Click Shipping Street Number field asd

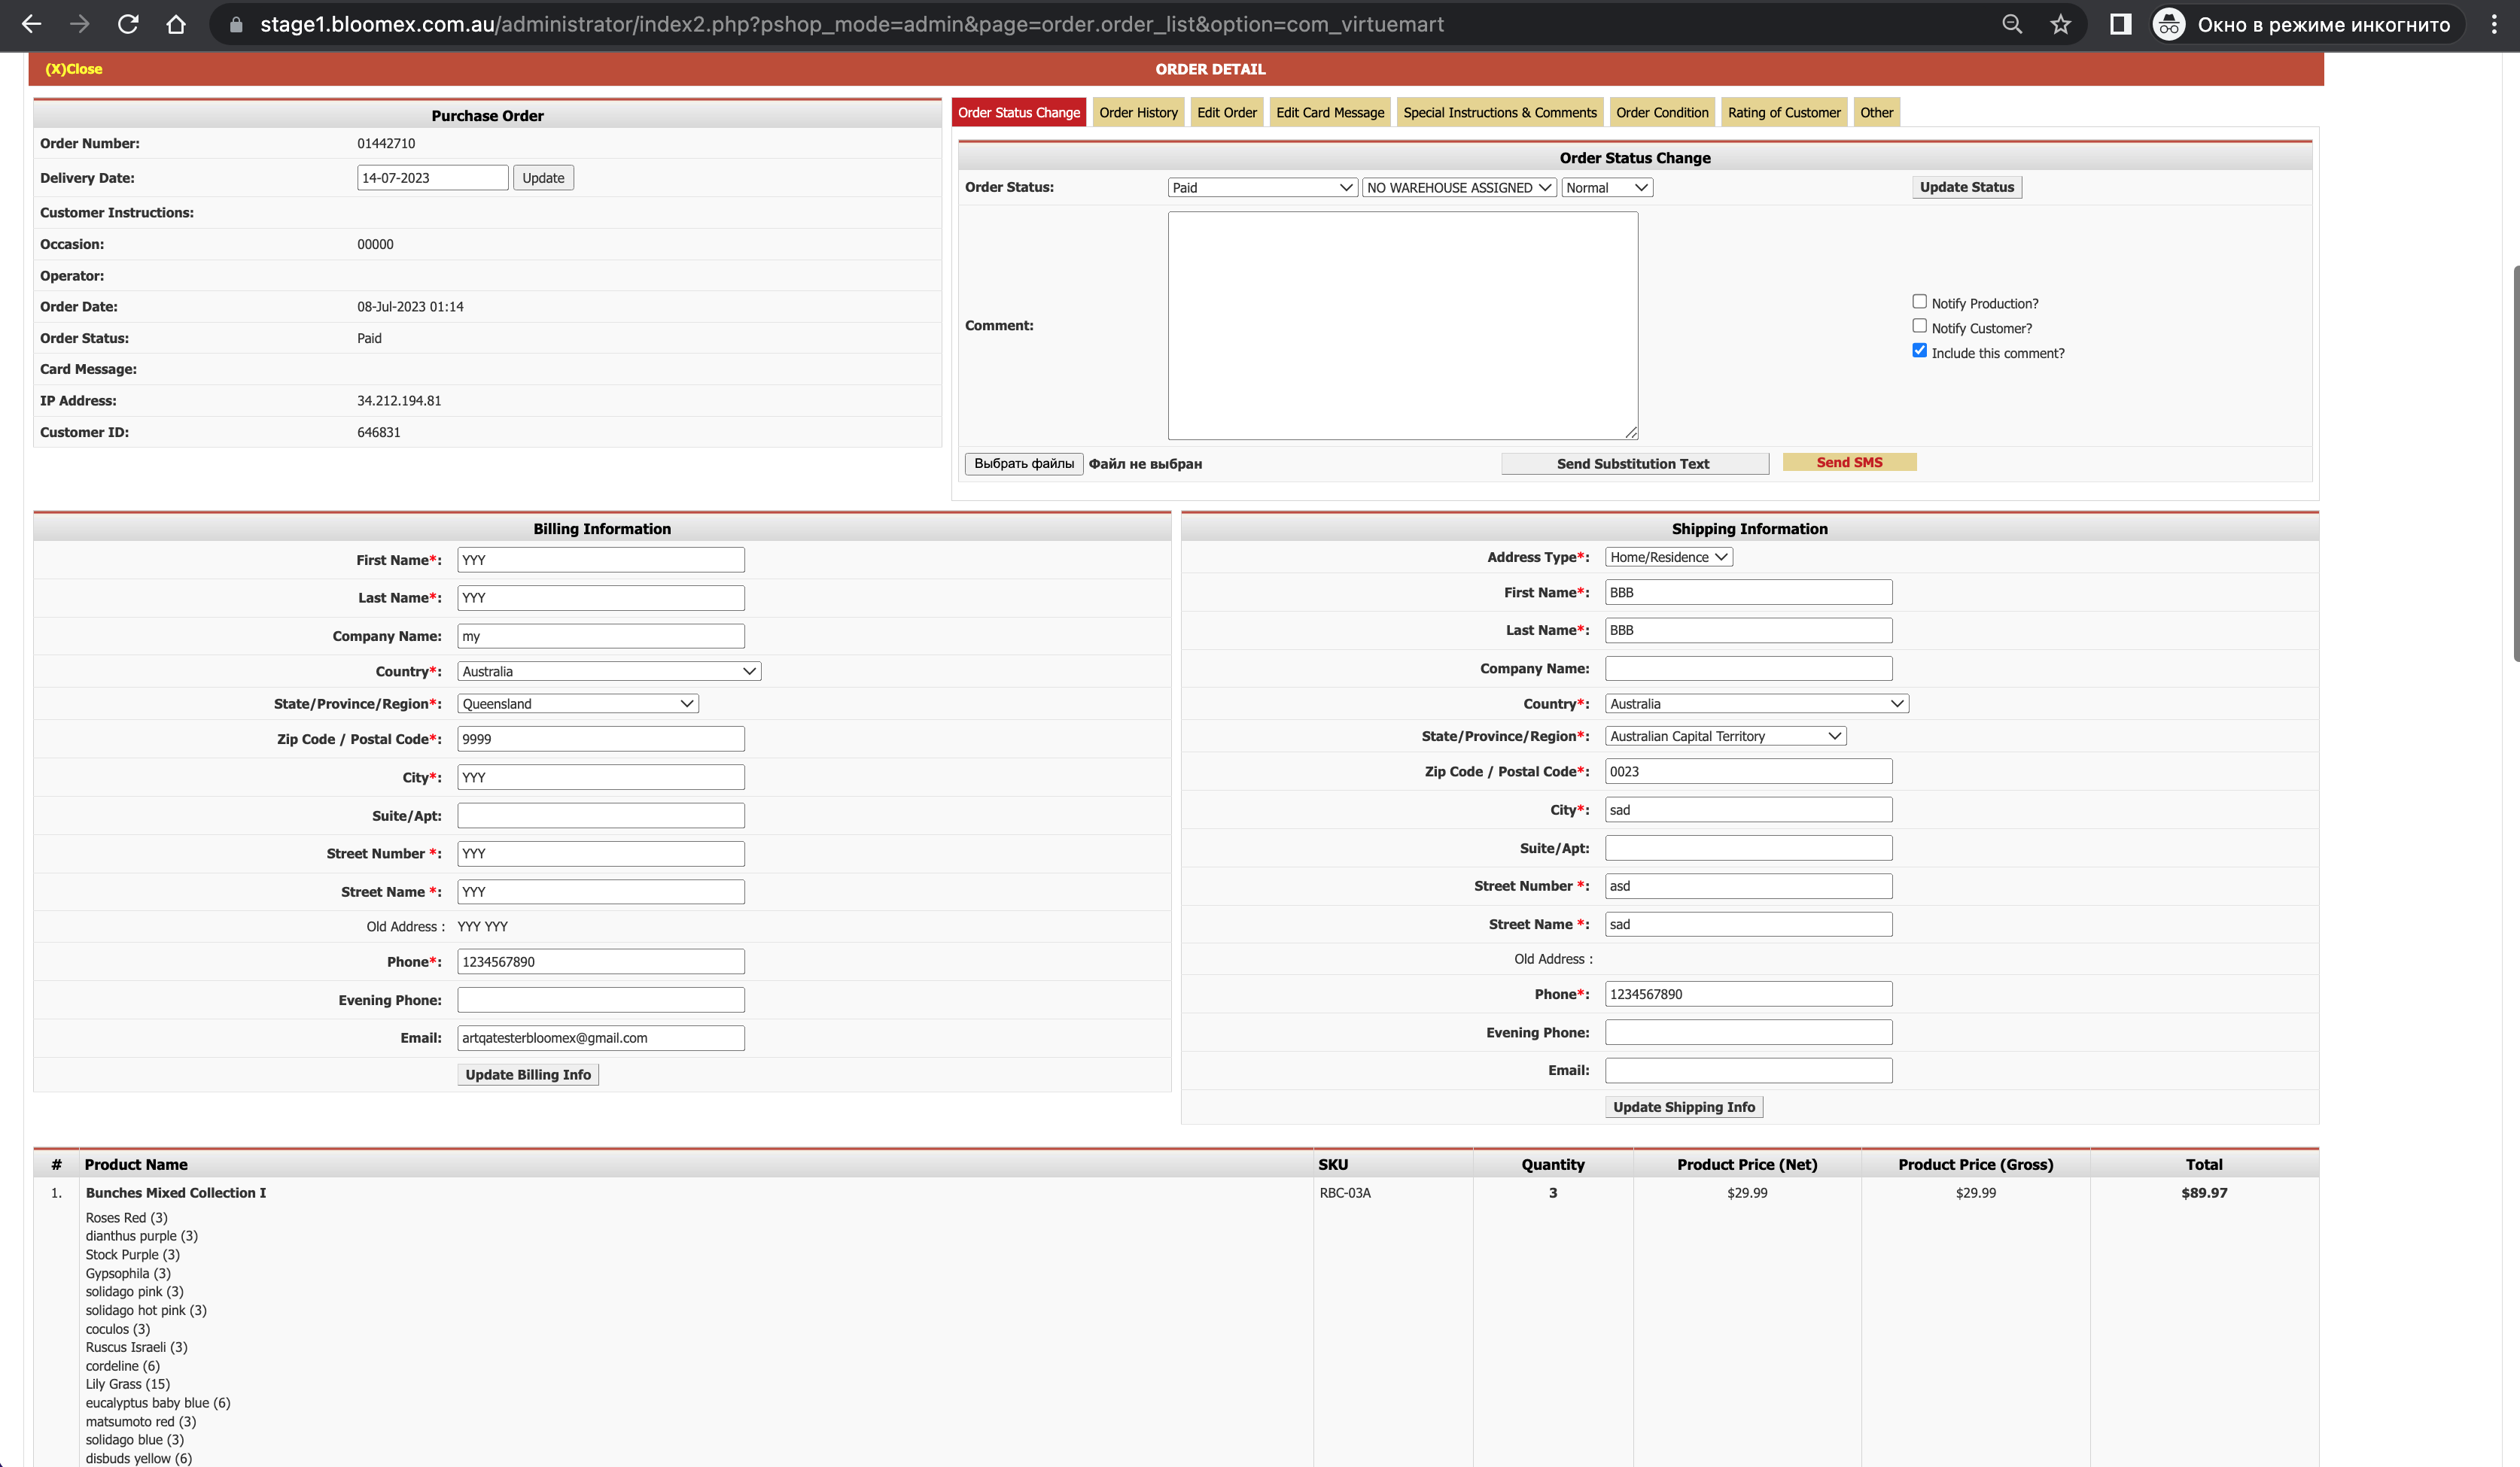(x=1749, y=886)
